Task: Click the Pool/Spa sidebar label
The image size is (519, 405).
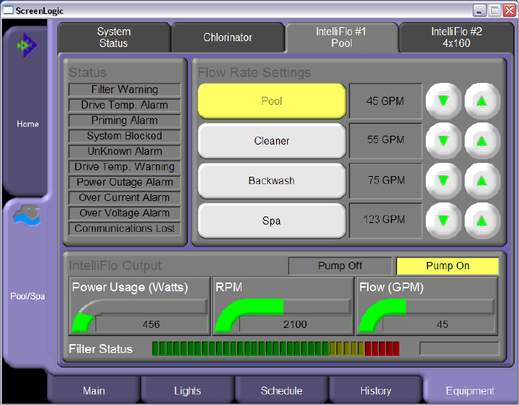Action: [27, 296]
